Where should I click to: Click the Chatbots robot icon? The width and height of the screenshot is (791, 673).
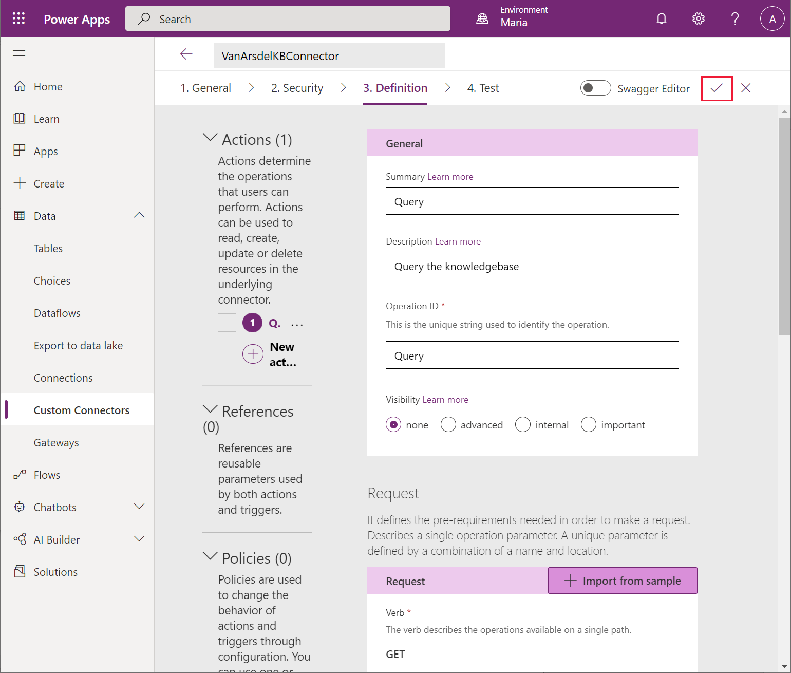[x=20, y=507]
